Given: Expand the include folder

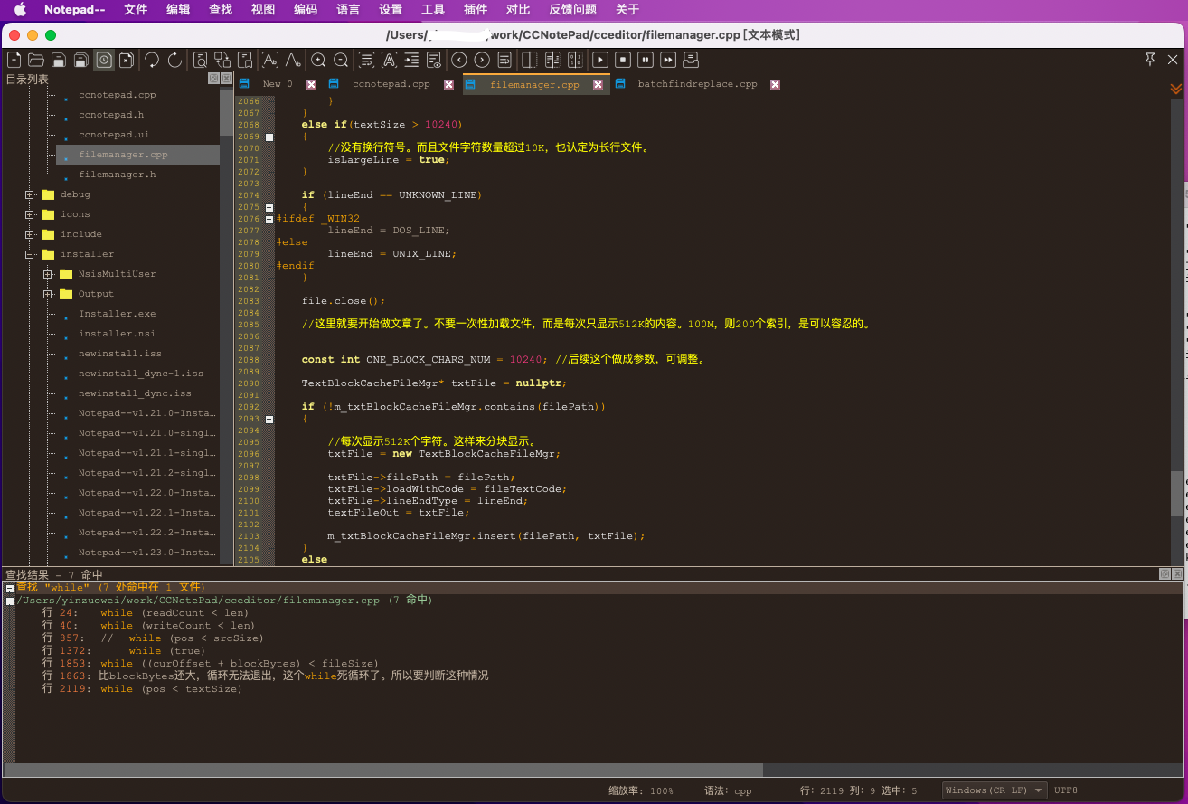Looking at the screenshot, I should [x=29, y=234].
